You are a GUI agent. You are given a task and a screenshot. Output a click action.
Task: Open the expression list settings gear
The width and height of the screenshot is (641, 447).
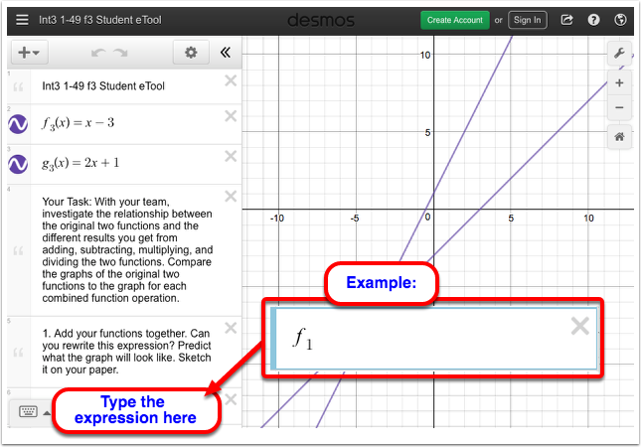[x=191, y=53]
